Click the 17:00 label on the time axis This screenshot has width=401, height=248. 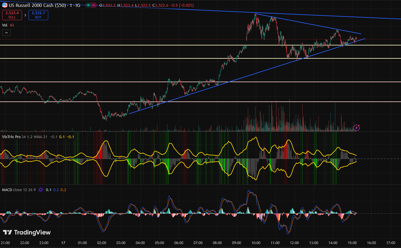(391, 243)
